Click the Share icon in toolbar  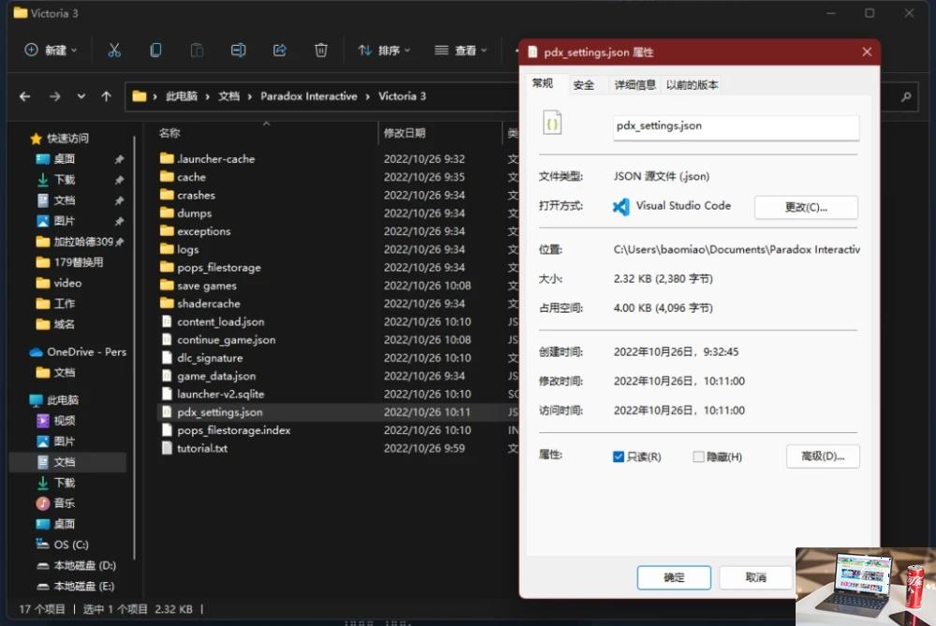279,51
